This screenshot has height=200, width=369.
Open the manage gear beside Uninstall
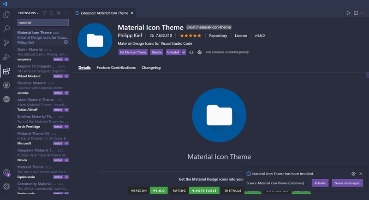click(200, 52)
